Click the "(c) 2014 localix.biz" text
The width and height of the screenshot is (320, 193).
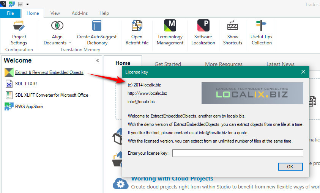click(x=144, y=85)
